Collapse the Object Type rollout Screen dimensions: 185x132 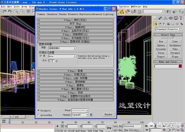(168, 35)
